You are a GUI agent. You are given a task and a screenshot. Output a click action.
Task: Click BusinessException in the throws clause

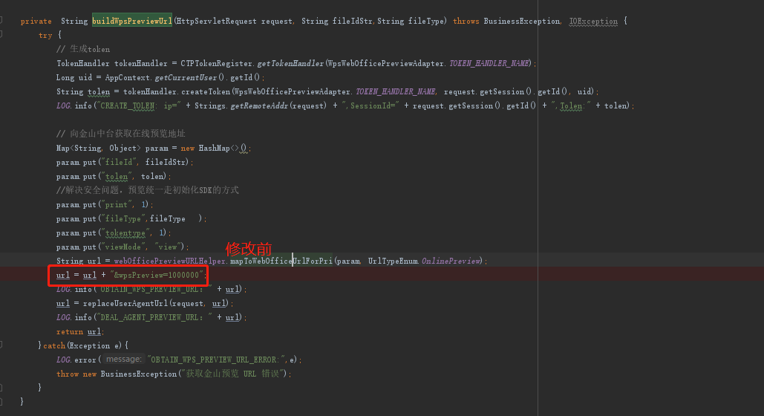(522, 21)
